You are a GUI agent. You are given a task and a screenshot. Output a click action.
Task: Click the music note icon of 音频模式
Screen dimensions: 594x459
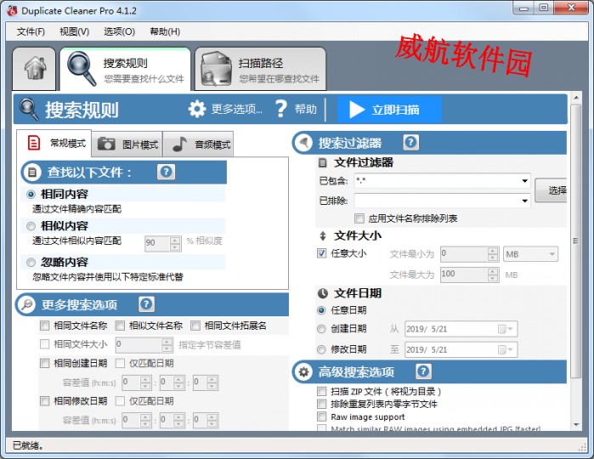point(179,144)
